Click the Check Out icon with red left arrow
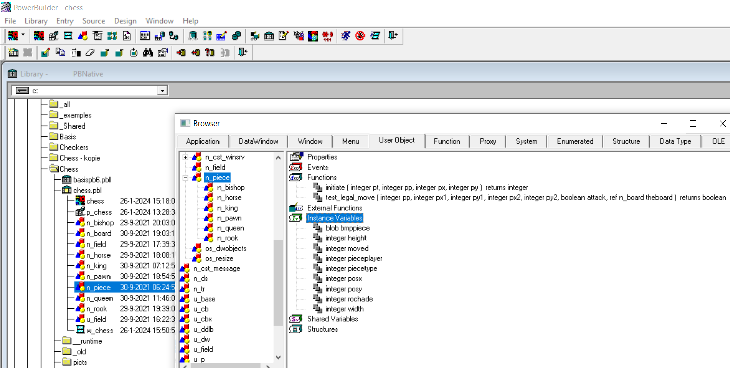 click(x=196, y=52)
